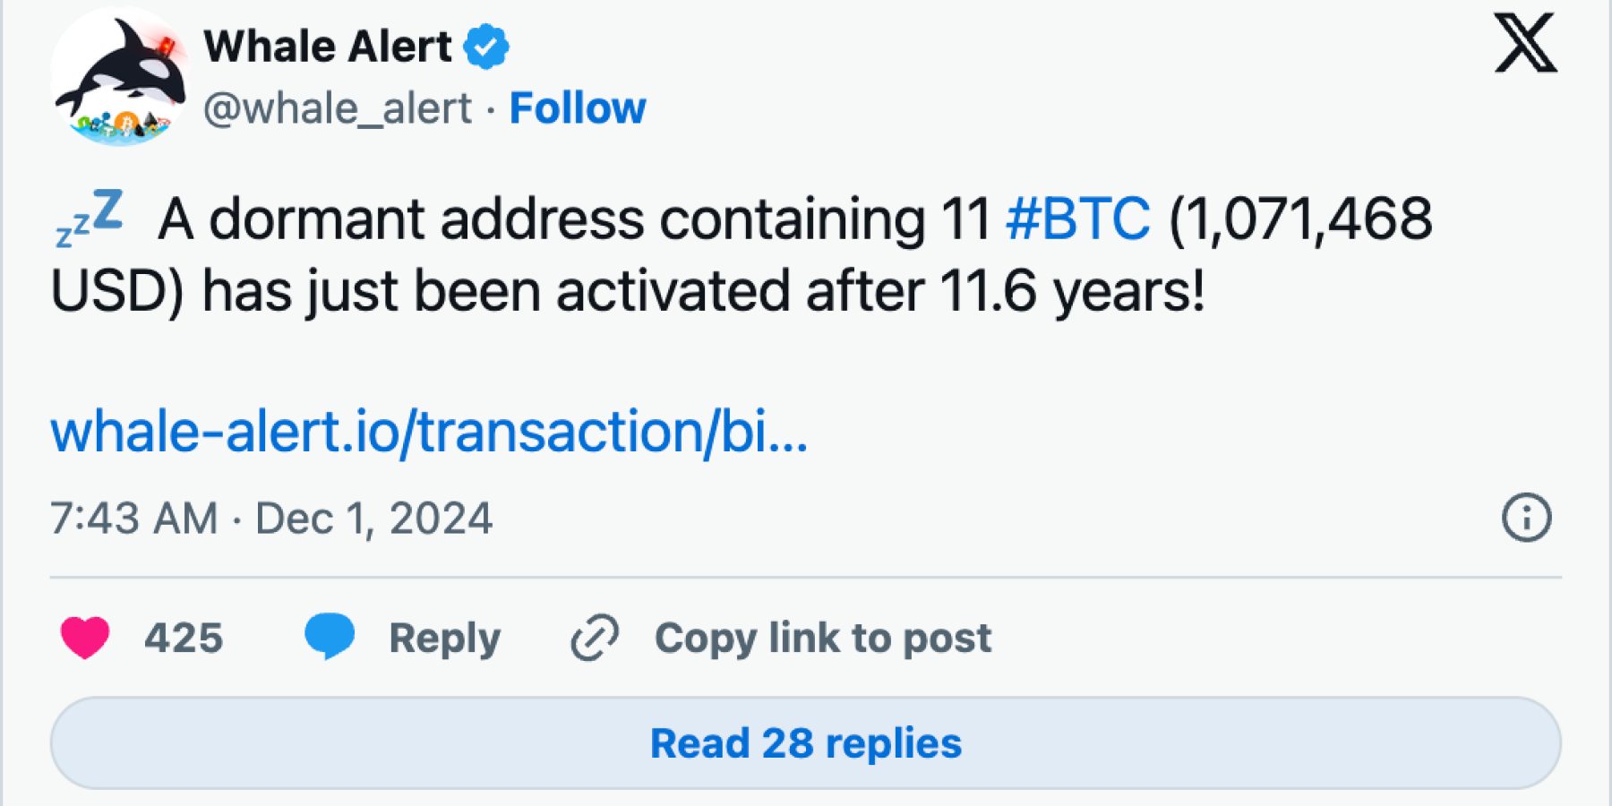The width and height of the screenshot is (1612, 806).
Task: Click the Reply text label
Action: 445,639
